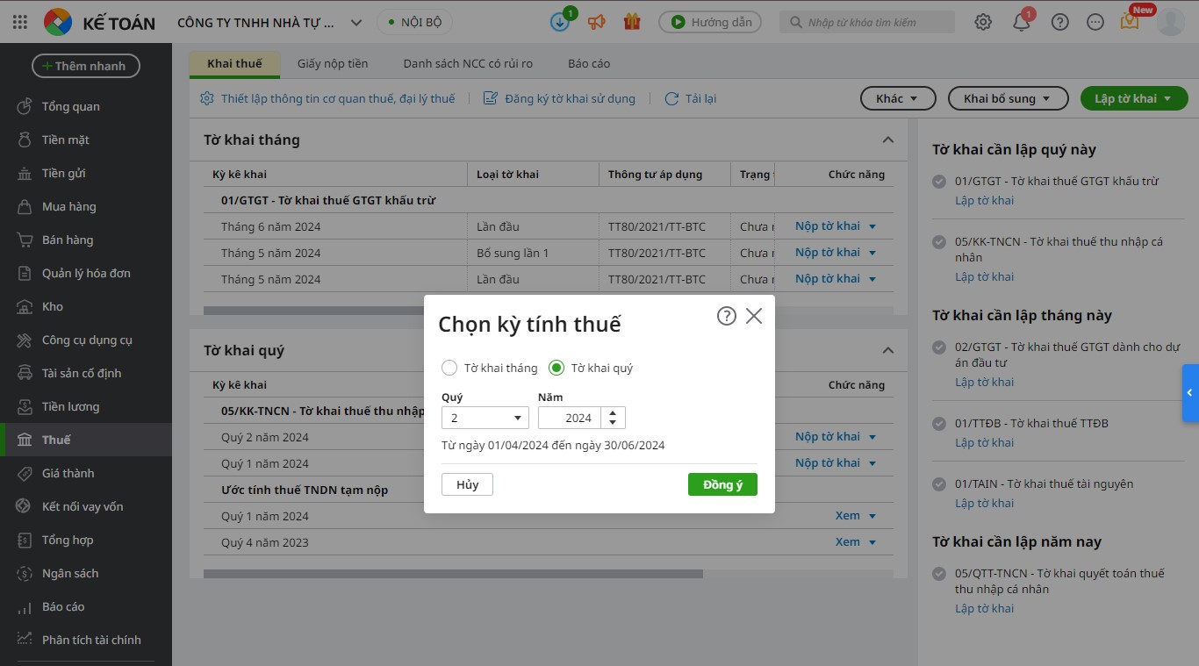Open Kết nối vay vốn sidebar item
This screenshot has width=1199, height=666.
(x=86, y=506)
